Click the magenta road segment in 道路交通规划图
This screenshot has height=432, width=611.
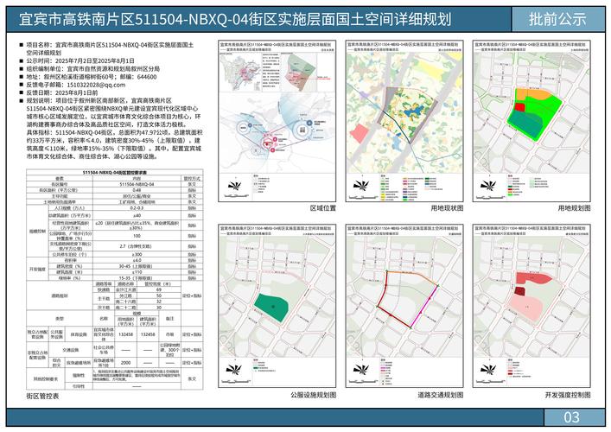click(424, 307)
